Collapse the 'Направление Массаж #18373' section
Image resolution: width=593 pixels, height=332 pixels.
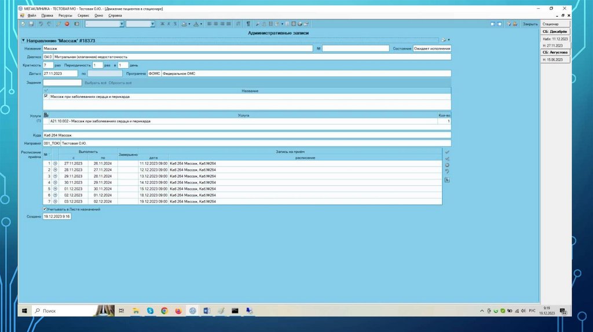[x=23, y=40]
